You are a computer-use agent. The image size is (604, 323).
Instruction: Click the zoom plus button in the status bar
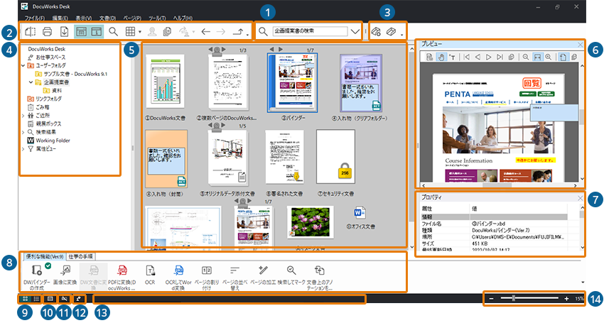(566, 299)
